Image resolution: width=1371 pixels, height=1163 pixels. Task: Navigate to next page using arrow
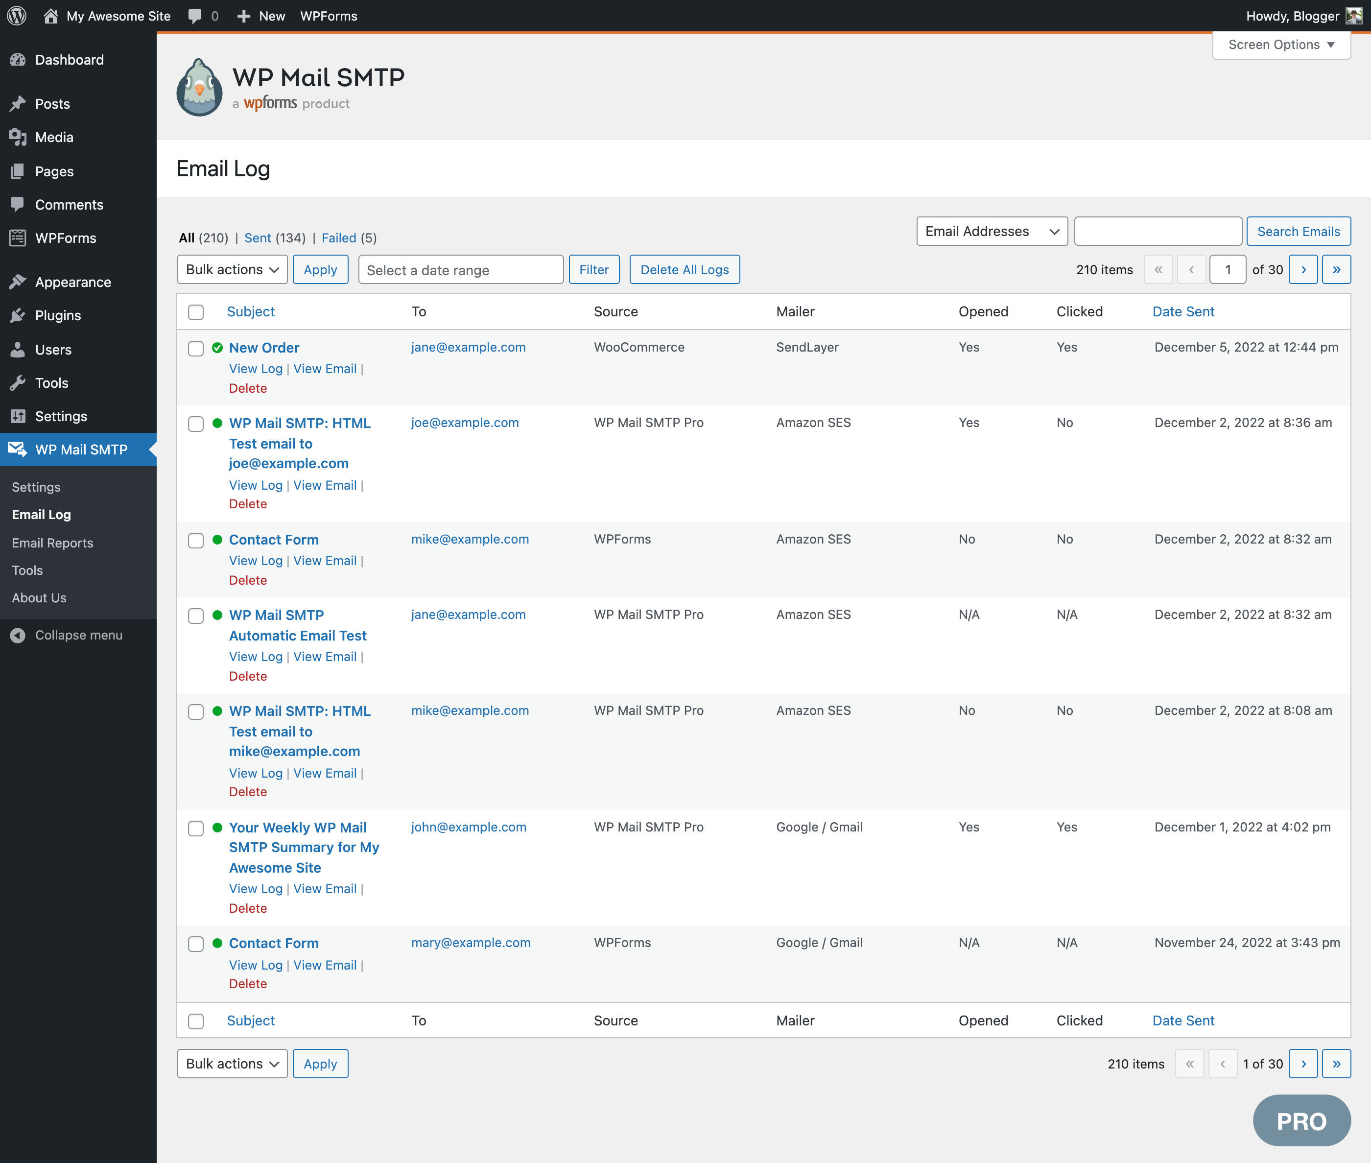pyautogui.click(x=1302, y=269)
